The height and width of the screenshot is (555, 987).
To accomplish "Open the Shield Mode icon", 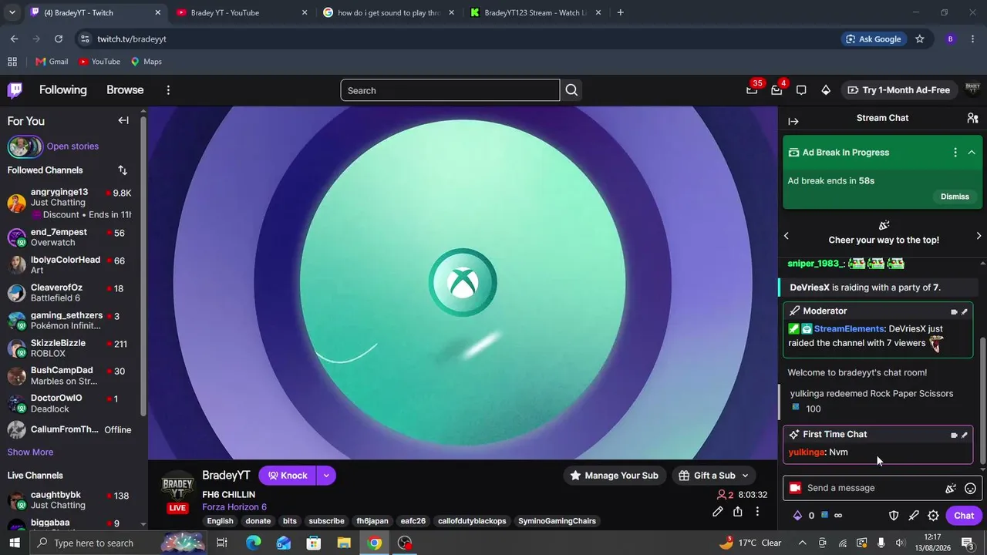I will pyautogui.click(x=894, y=516).
